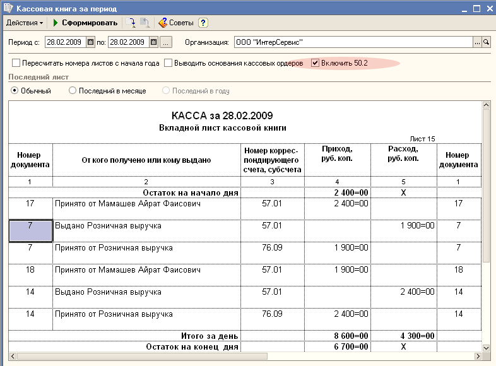Viewport: 496px width, 366px height.
Task: Click the period selection ellipsis button
Action: point(166,42)
